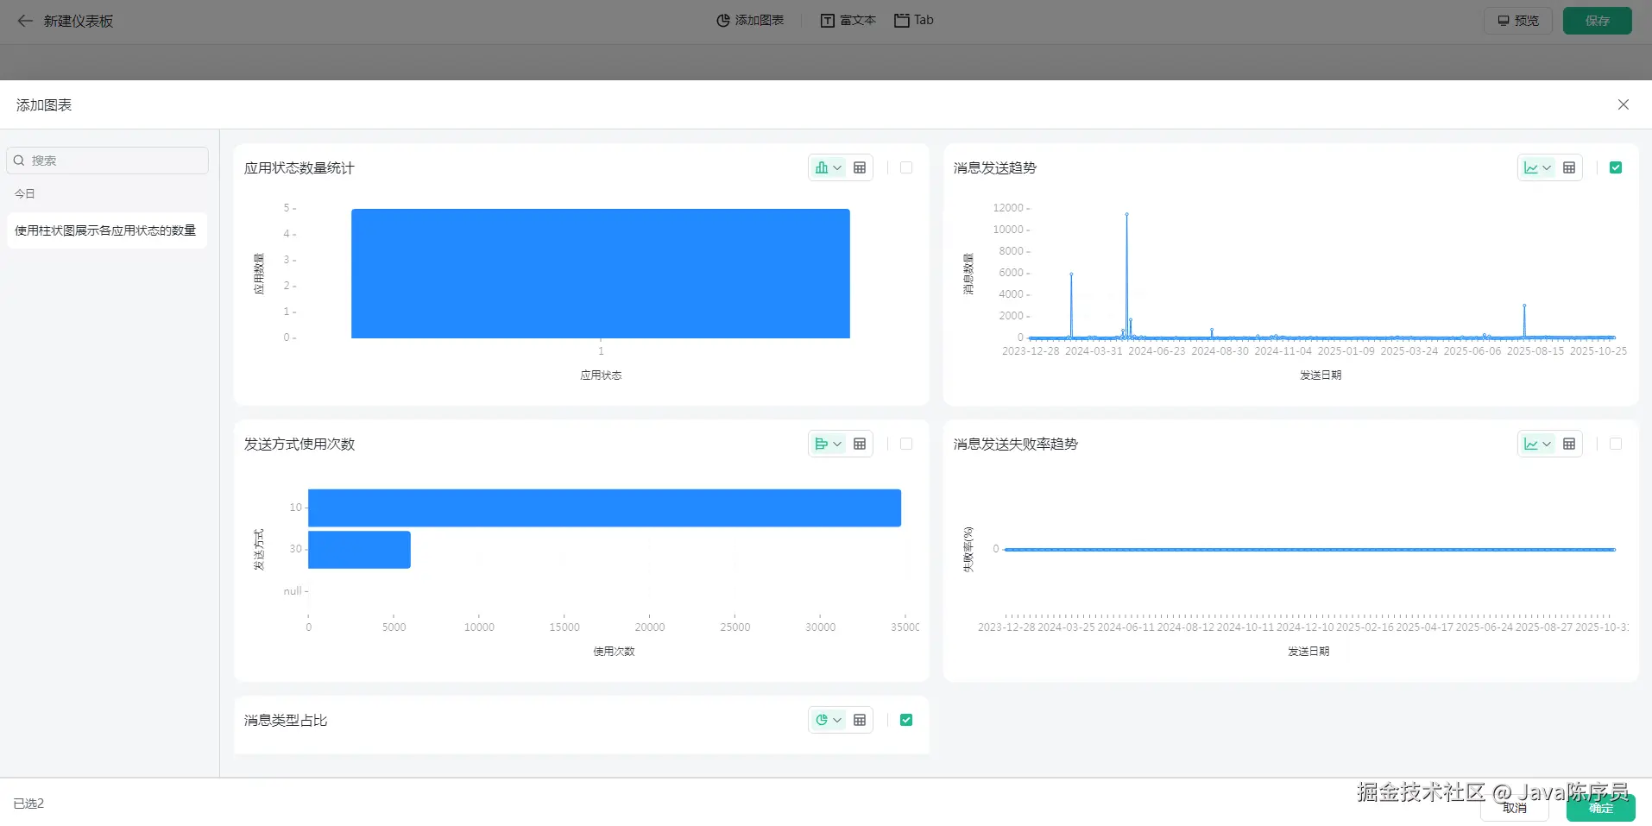Viewport: 1652px width, 826px height.
Task: Click the magnifier icon in search box
Action: tap(19, 161)
